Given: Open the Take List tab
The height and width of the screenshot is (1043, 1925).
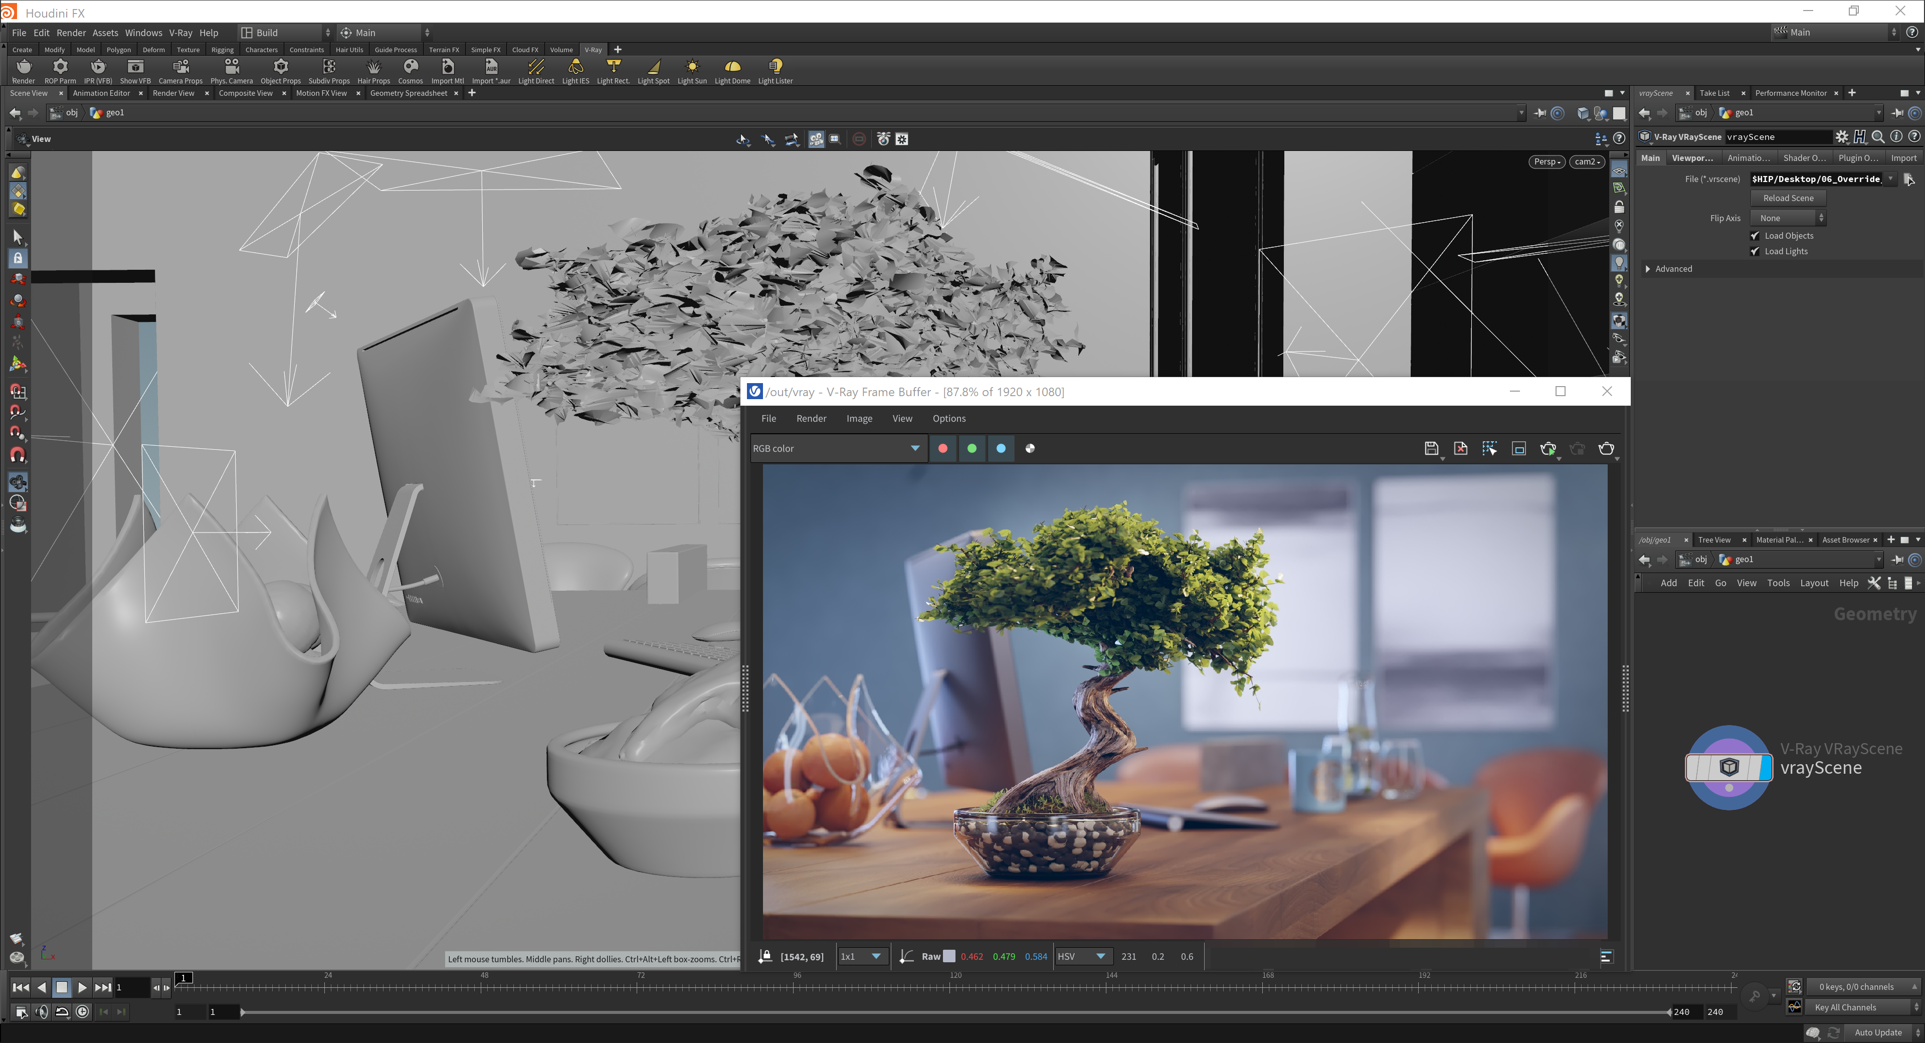Looking at the screenshot, I should coord(1714,93).
